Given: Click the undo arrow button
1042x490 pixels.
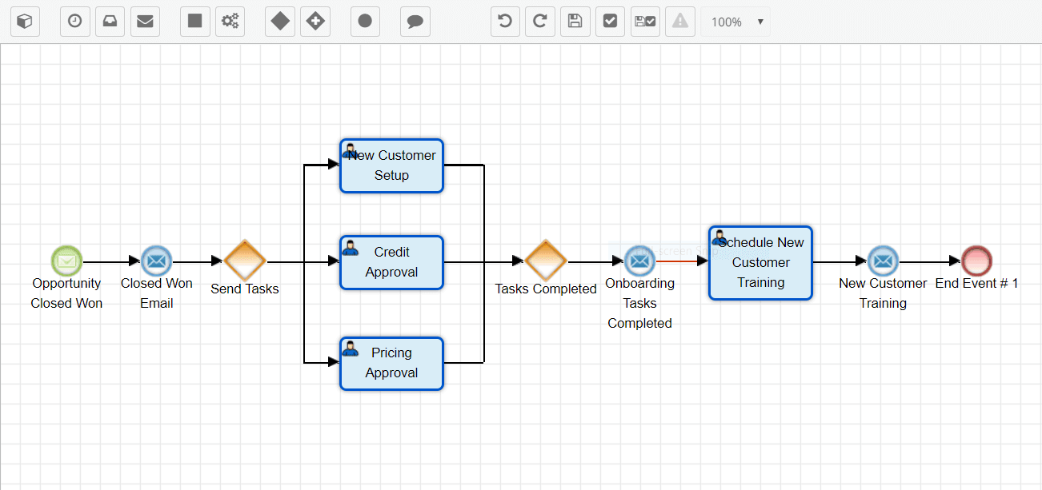Looking at the screenshot, I should click(x=505, y=22).
